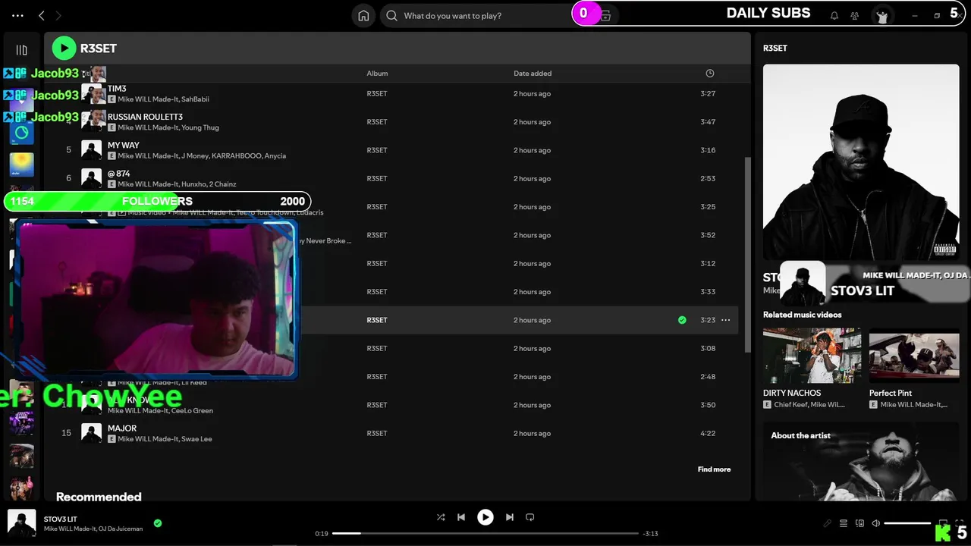Open STOV3 LIT title in bottom bar
Screen dimensions: 971x546
(61, 519)
